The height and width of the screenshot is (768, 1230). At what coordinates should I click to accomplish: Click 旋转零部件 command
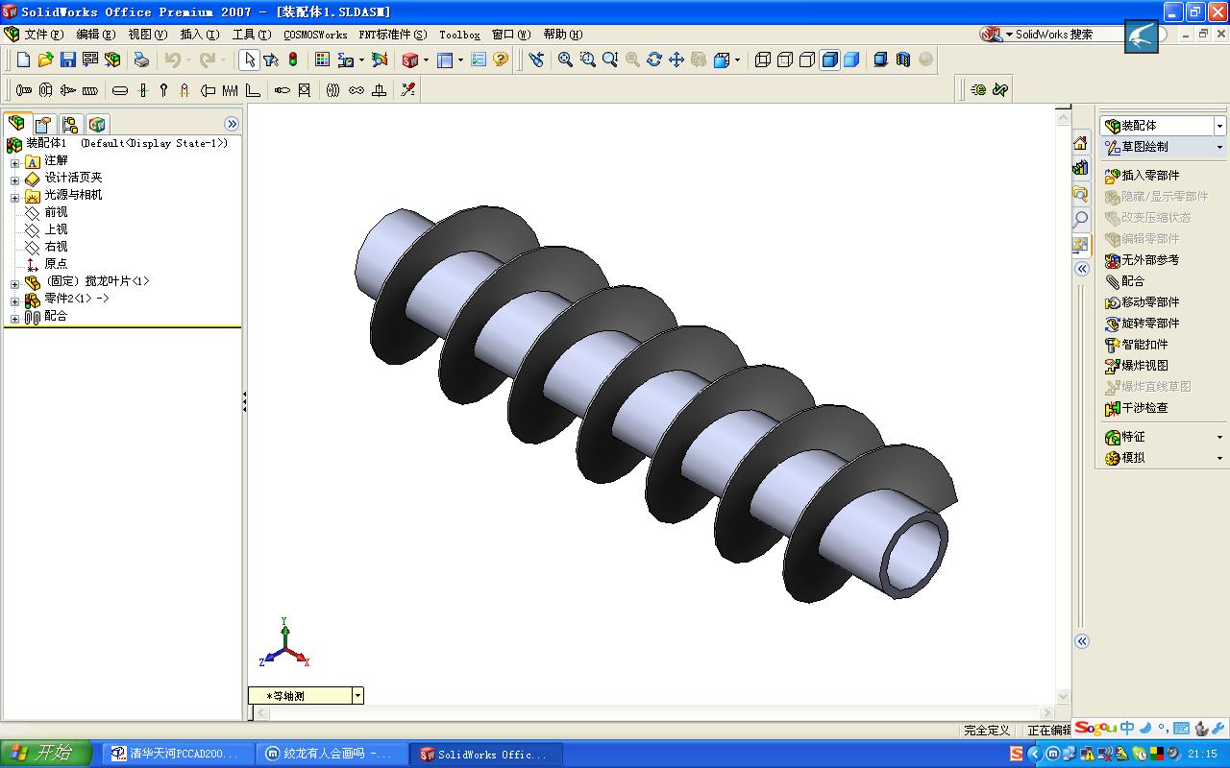pos(1143,324)
